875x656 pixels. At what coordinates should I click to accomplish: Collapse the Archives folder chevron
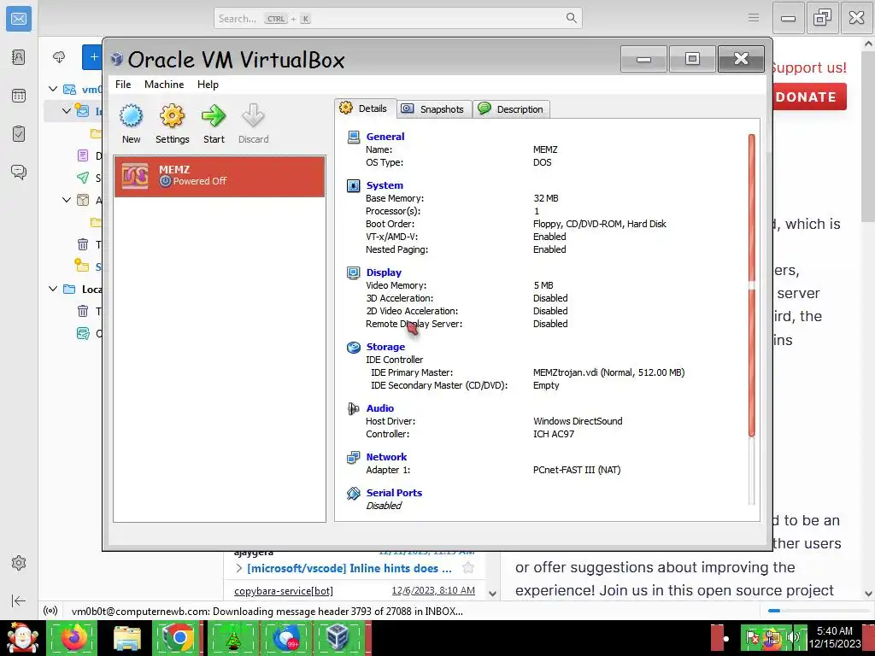[67, 200]
